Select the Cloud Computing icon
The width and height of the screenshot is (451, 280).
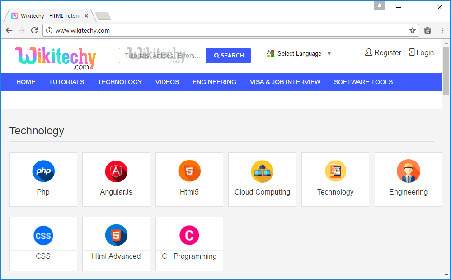click(x=262, y=171)
